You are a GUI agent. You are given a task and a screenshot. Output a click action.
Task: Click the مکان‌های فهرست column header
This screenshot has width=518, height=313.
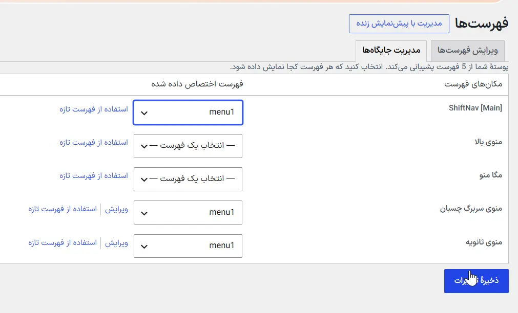pyautogui.click(x=473, y=84)
